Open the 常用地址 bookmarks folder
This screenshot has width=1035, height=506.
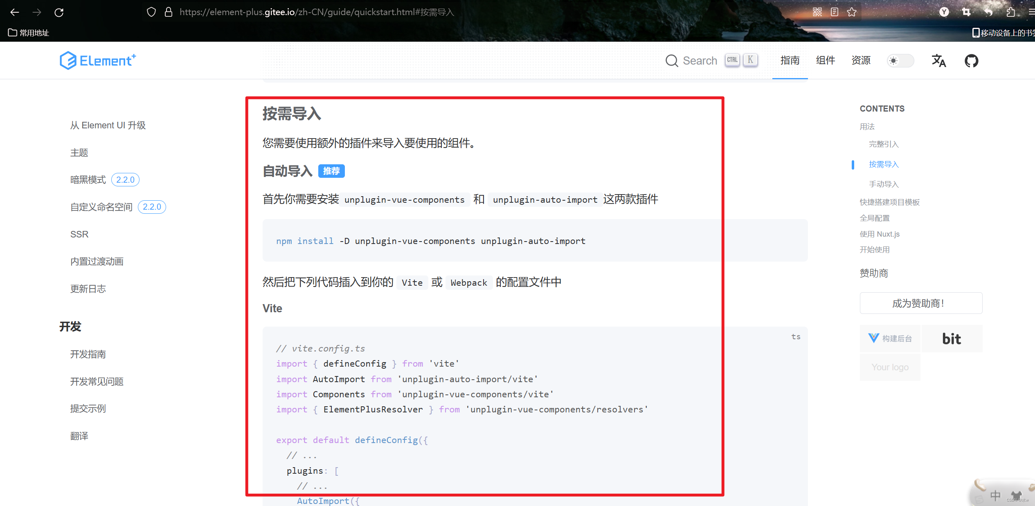tap(29, 33)
